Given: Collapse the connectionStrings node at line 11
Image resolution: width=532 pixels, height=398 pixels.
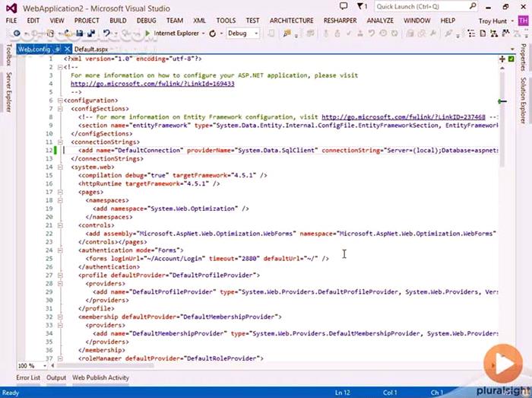Looking at the screenshot, I should click(60, 142).
